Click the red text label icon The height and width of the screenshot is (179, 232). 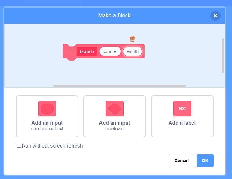[182, 109]
